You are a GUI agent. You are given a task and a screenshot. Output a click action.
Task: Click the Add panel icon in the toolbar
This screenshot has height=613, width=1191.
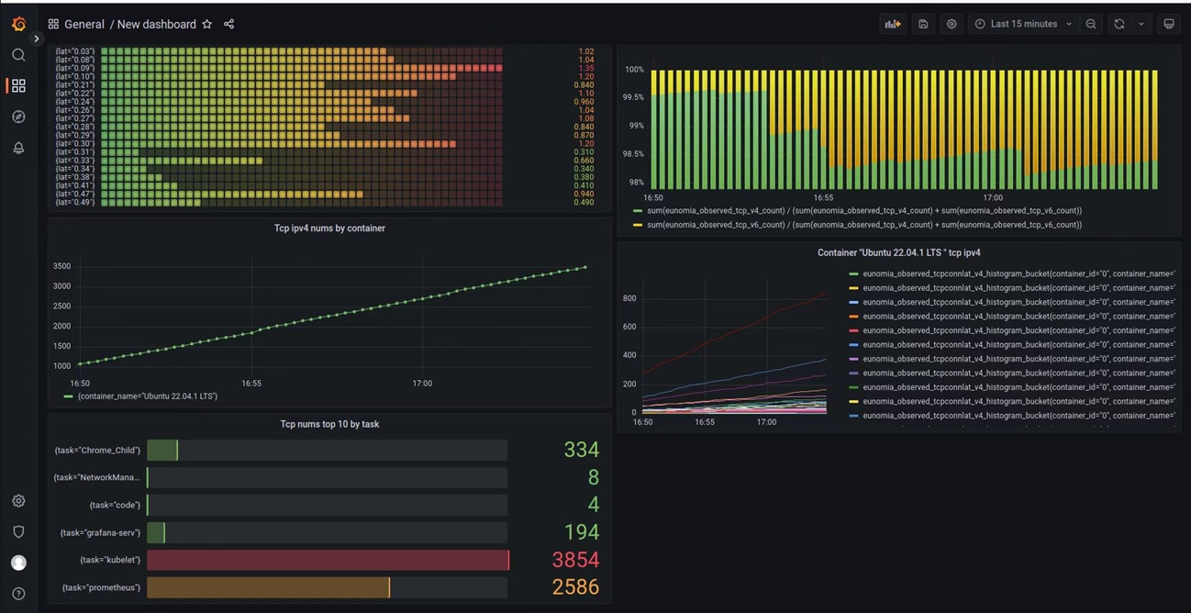pos(892,23)
